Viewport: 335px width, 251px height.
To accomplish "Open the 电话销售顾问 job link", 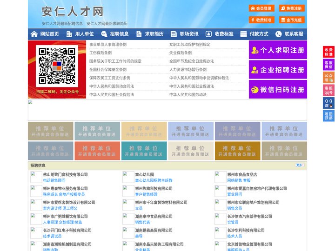I will 54,180.
